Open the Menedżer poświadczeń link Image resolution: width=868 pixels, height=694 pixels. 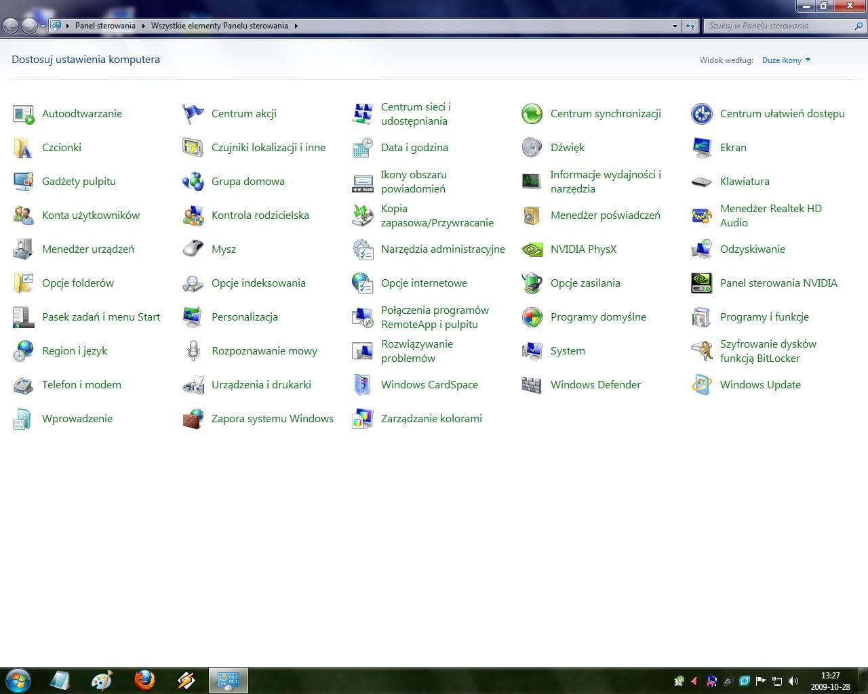606,216
